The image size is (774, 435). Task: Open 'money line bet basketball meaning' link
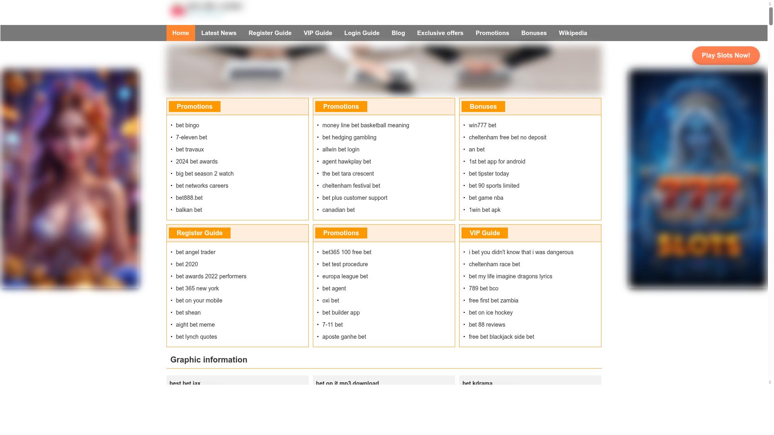click(365, 125)
